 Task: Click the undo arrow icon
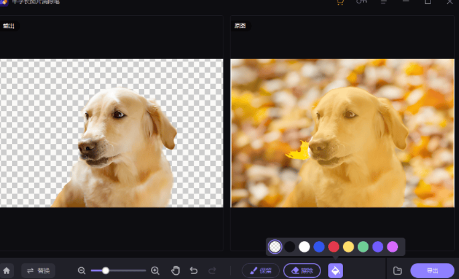click(194, 271)
